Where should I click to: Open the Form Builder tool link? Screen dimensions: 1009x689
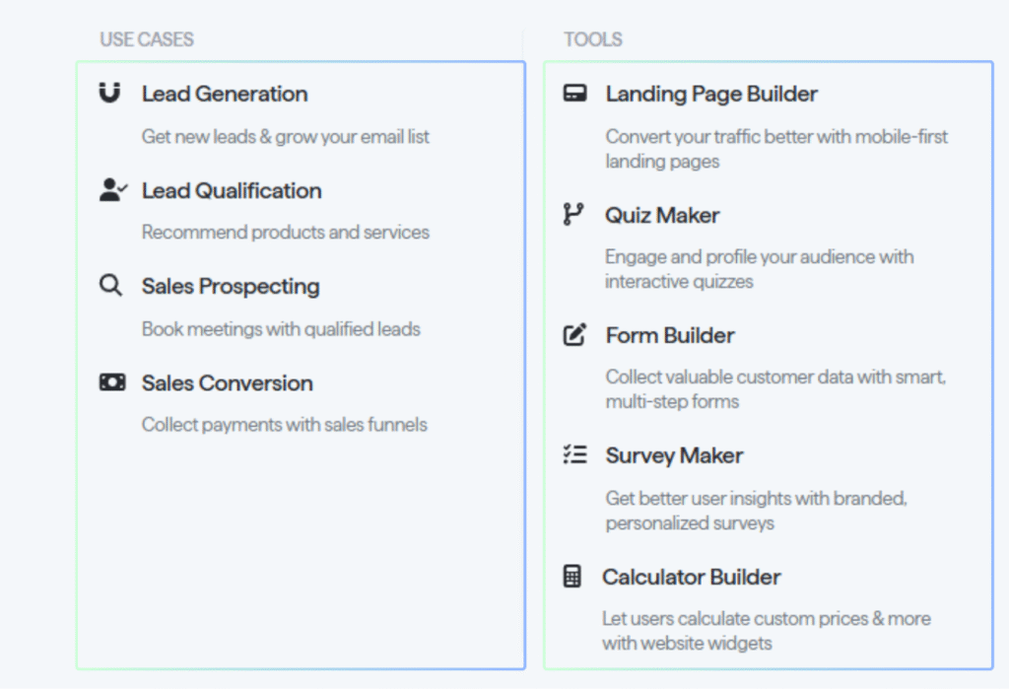(x=670, y=335)
